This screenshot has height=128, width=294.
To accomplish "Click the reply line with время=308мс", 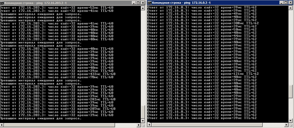I will coord(203,23).
